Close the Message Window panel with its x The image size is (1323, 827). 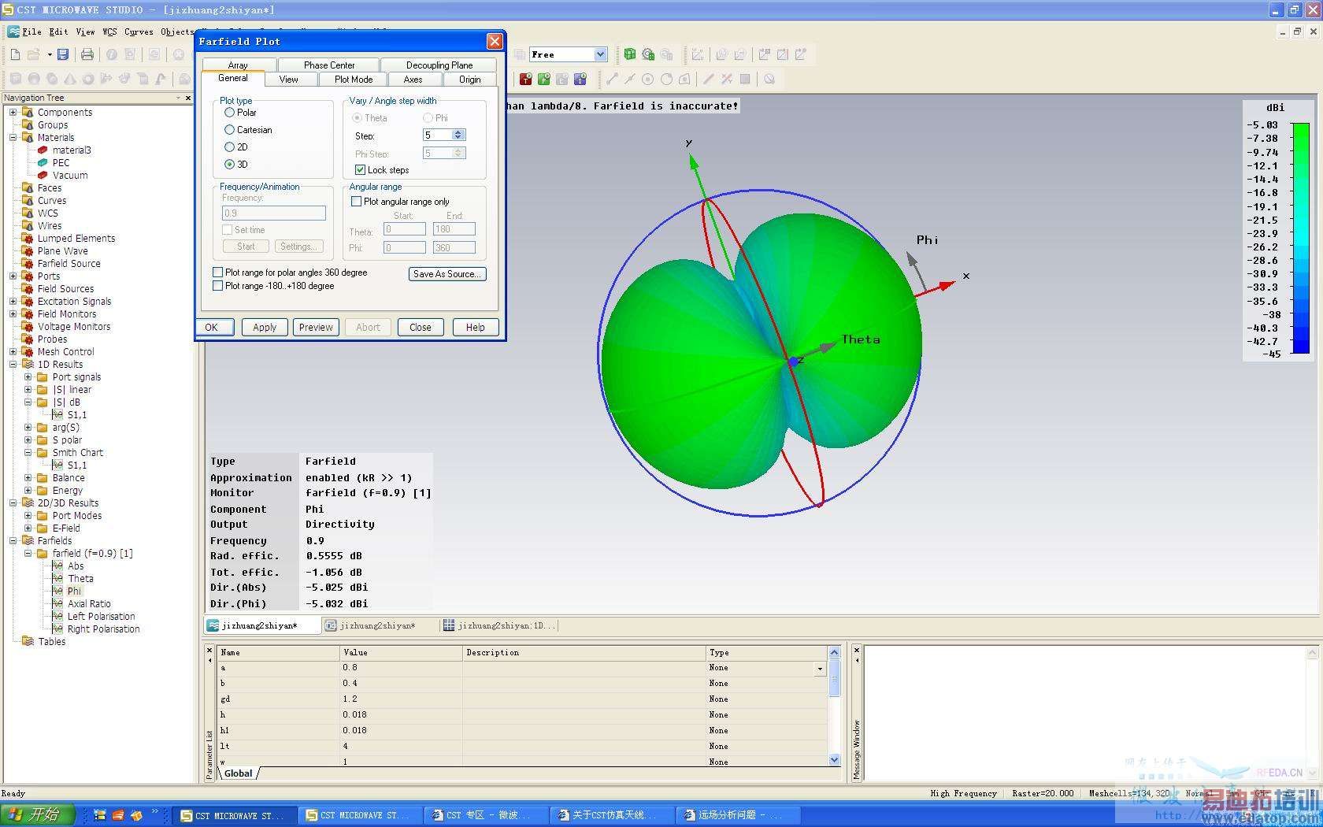coord(857,651)
